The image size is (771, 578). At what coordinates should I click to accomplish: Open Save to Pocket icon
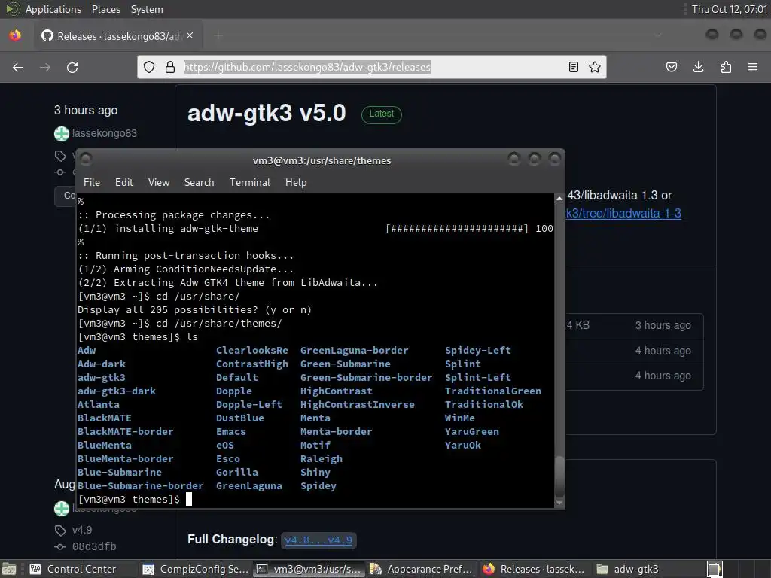(672, 67)
